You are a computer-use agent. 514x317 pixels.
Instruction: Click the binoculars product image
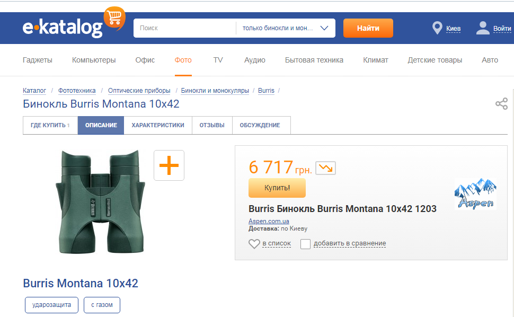(x=101, y=201)
